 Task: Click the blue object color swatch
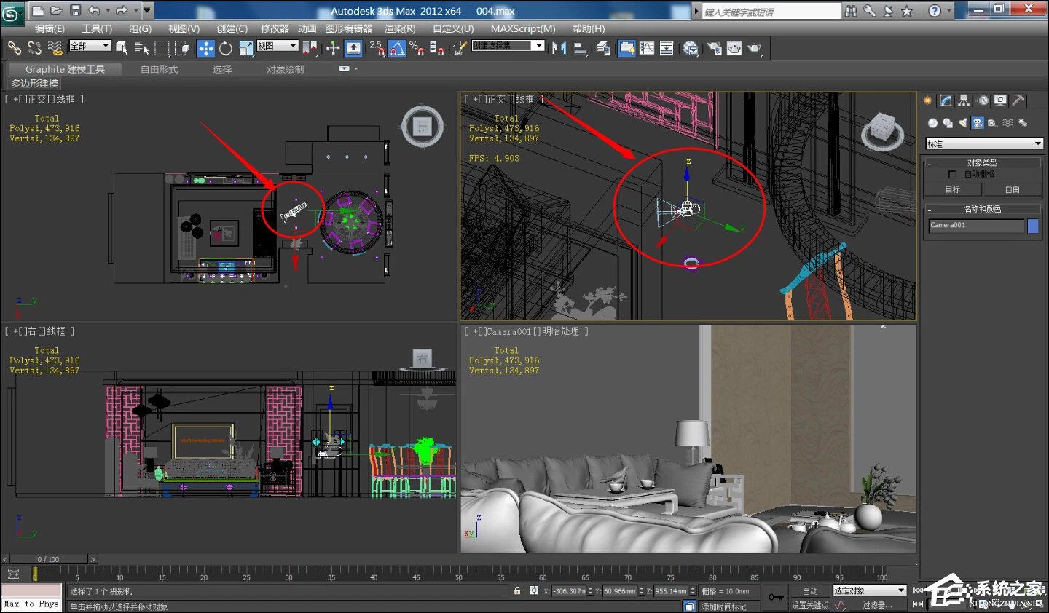tap(1032, 226)
